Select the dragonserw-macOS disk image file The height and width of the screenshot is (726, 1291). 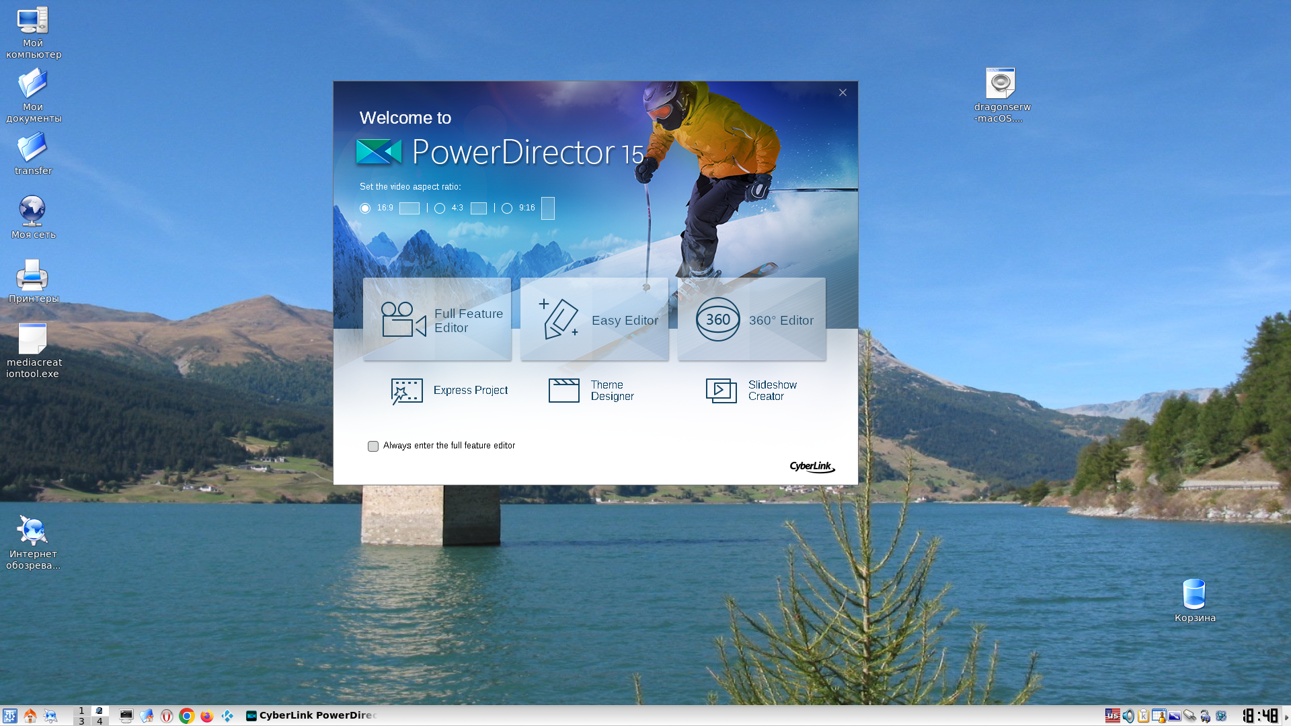coord(1001,95)
